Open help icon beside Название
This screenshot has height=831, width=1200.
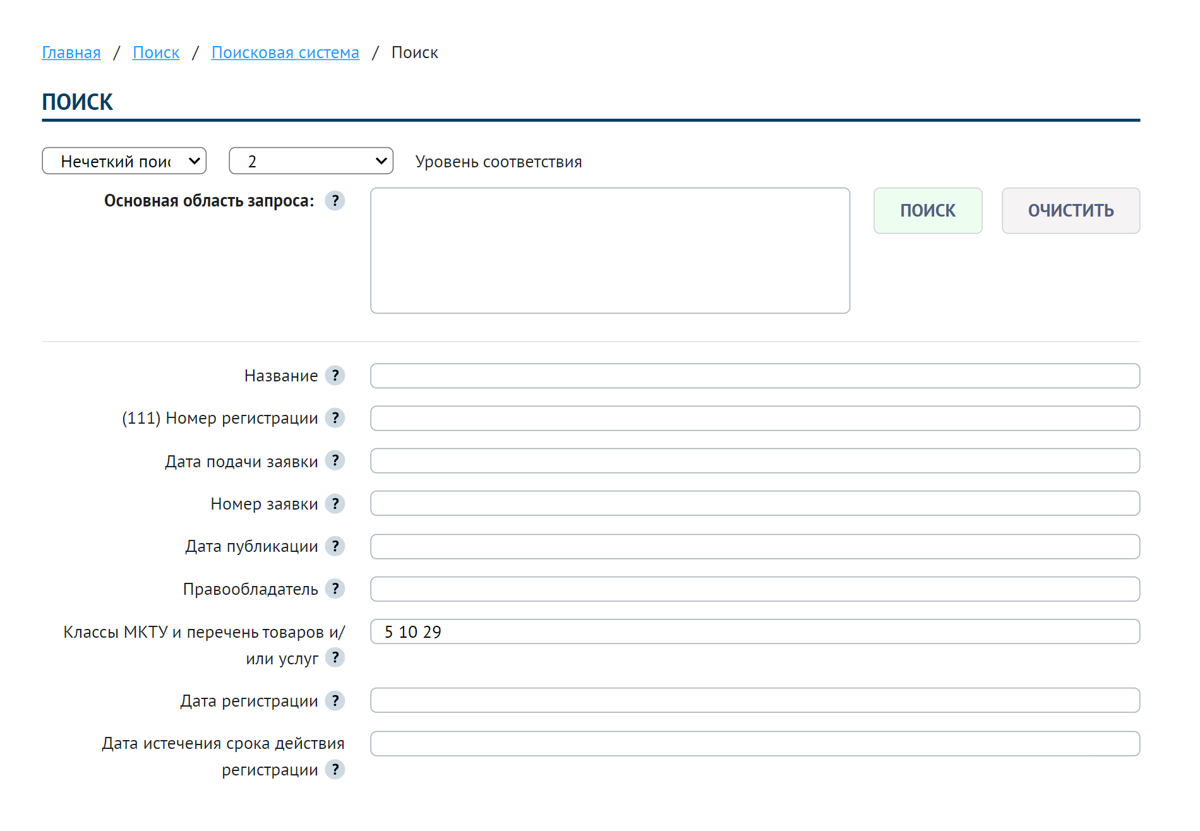[x=335, y=376]
